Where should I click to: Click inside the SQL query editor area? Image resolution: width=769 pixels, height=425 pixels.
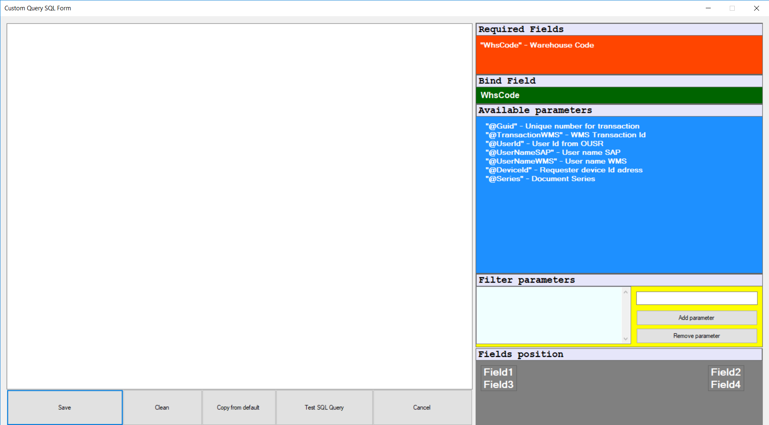(239, 206)
